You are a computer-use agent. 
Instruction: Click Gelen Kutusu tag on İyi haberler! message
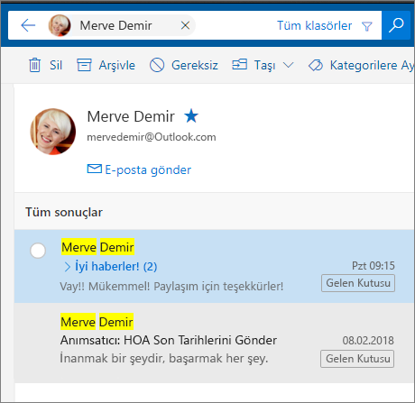pos(358,283)
